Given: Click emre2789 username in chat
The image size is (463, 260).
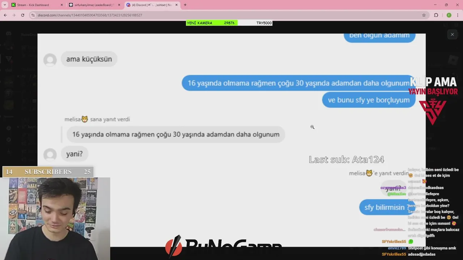Looking at the screenshot, I should [397, 248].
